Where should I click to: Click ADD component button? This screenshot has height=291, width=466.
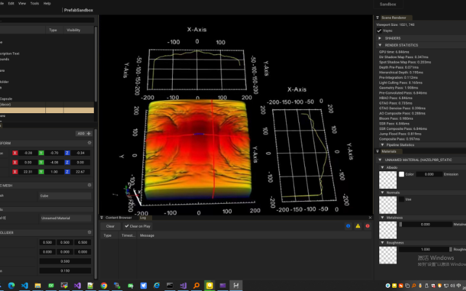coord(83,134)
